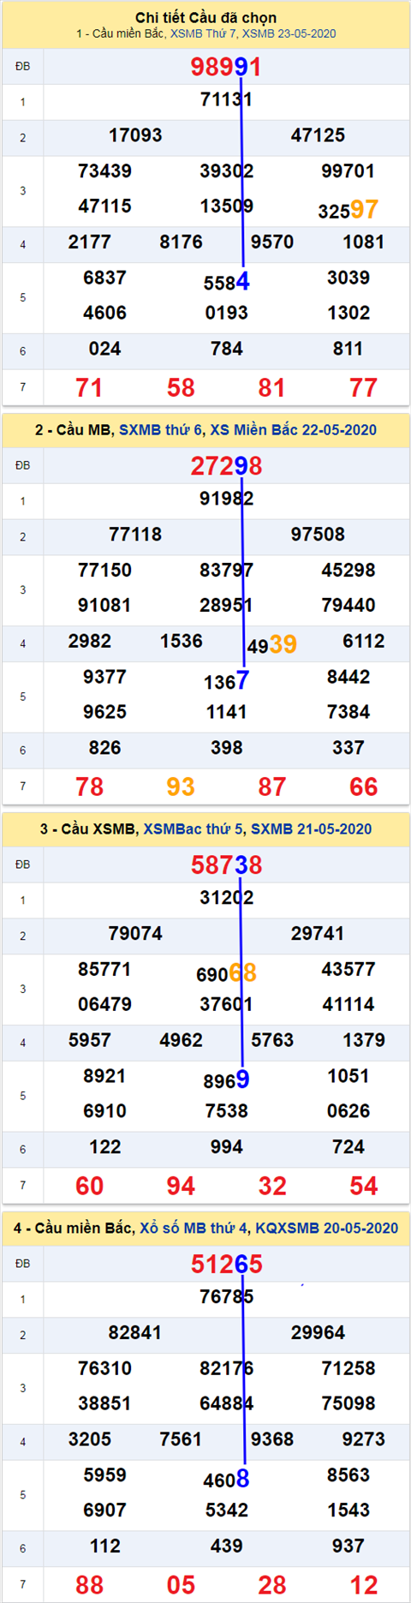This screenshot has height=1603, width=411.
Task: Open the XSMBac thứ 5 link
Action: [194, 828]
